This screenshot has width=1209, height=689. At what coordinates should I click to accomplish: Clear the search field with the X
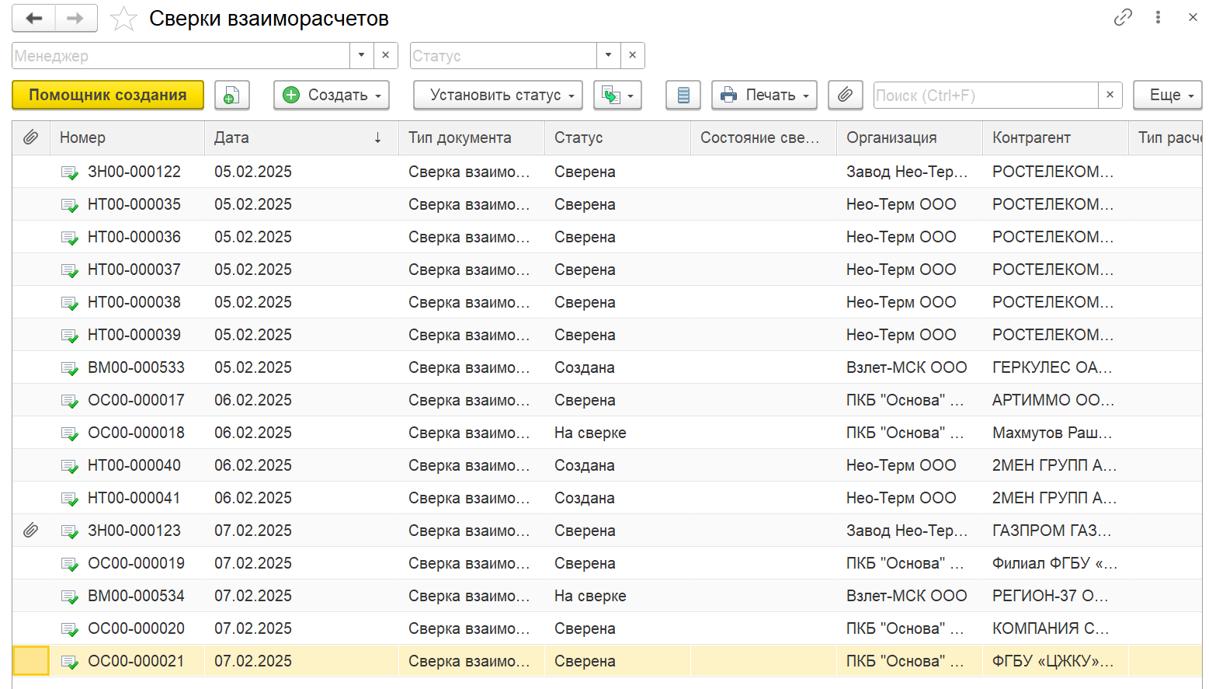click(1110, 95)
